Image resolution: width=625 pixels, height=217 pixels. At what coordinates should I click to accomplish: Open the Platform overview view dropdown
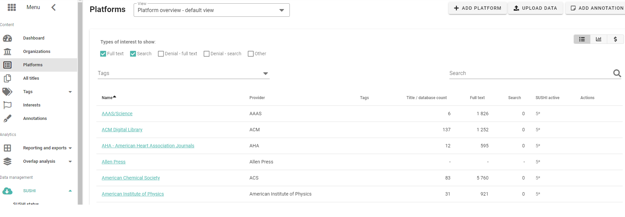pyautogui.click(x=212, y=10)
